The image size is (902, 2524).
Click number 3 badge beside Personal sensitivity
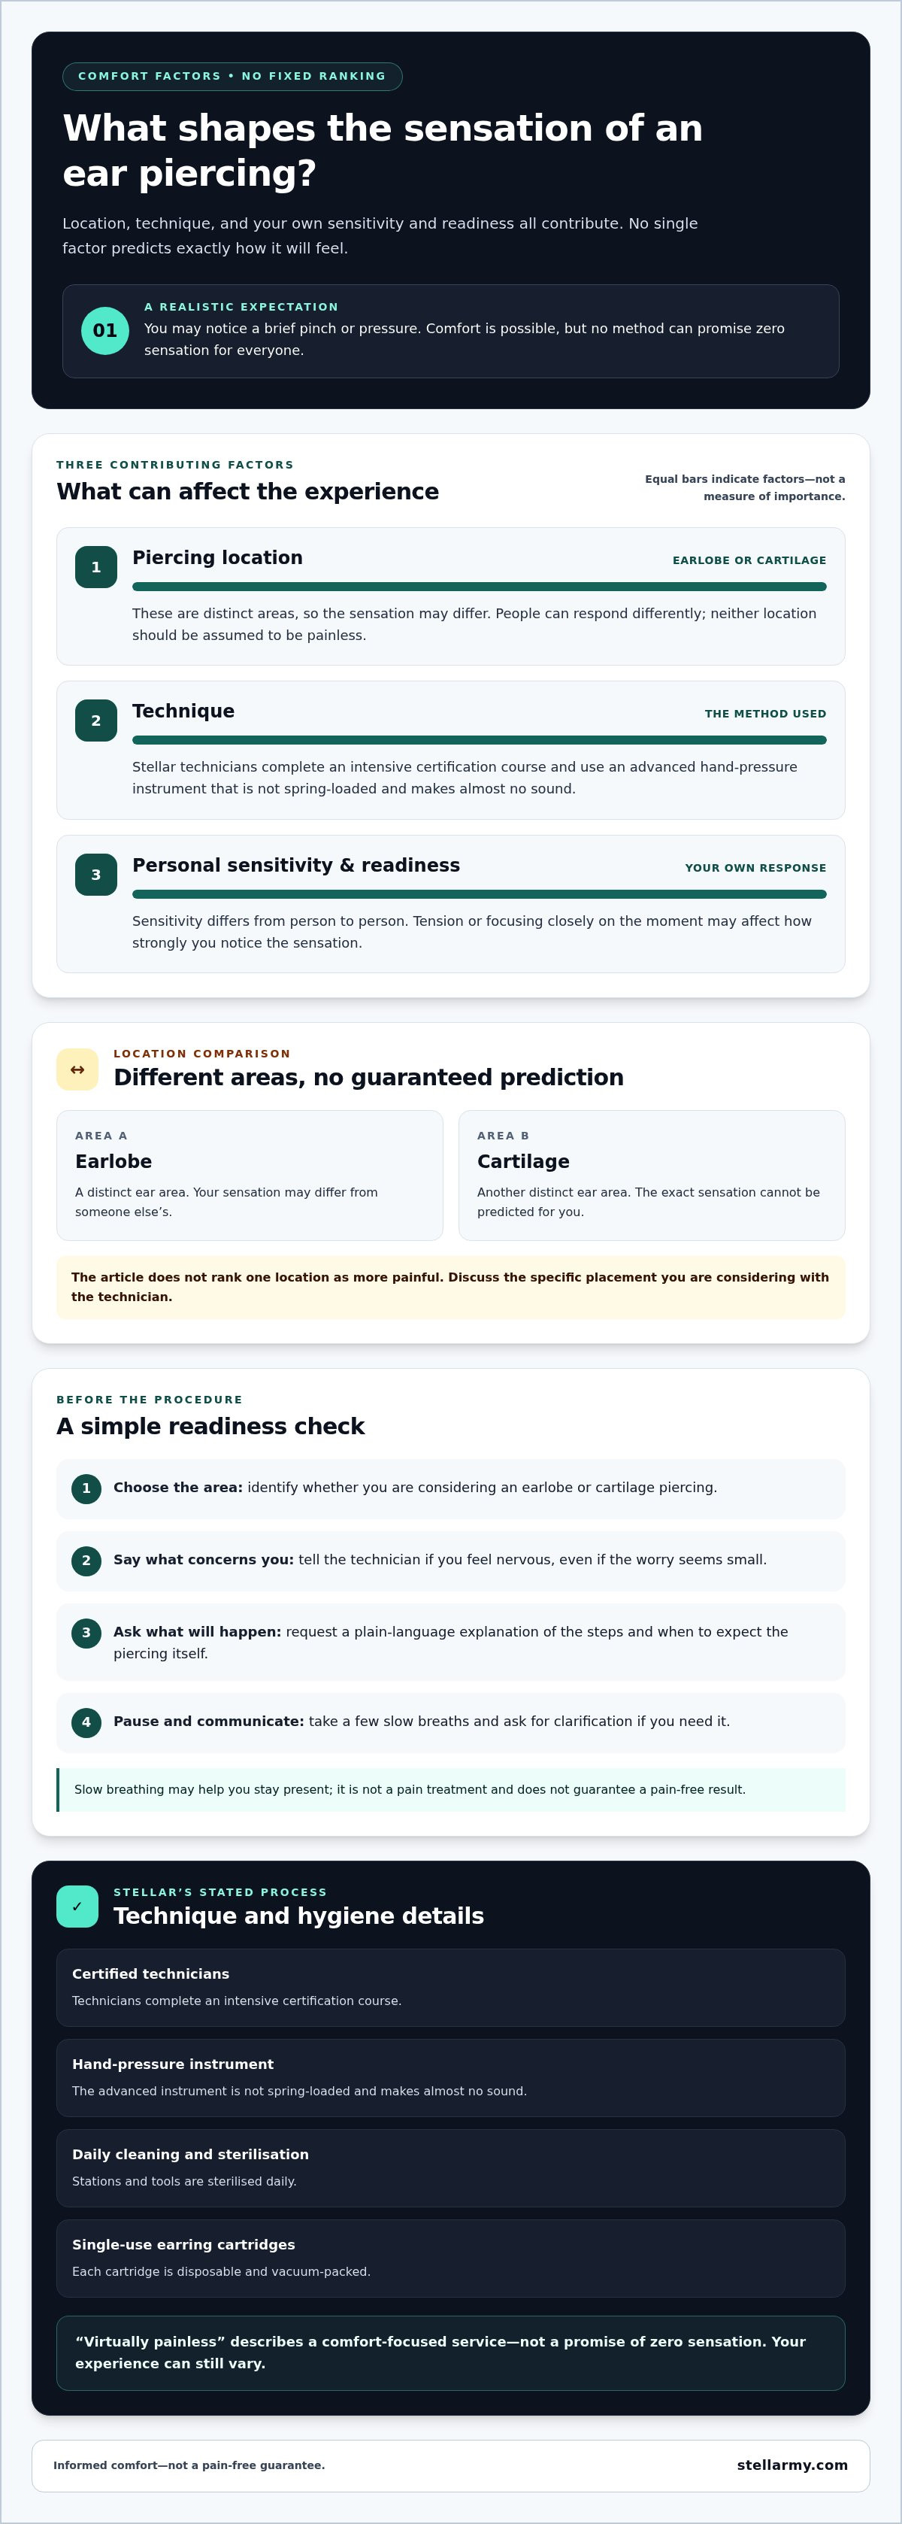coord(96,875)
